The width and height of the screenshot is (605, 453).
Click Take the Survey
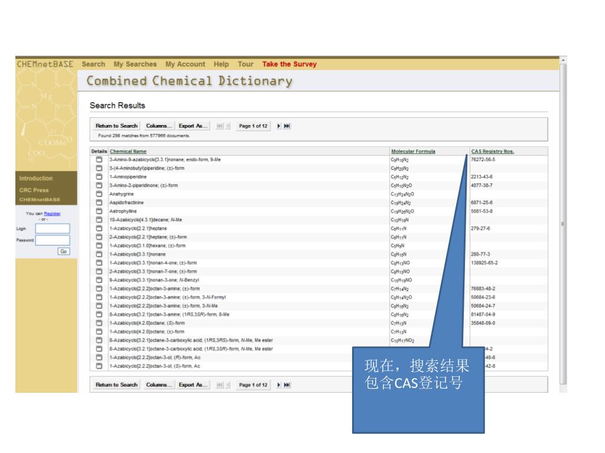[x=290, y=64]
